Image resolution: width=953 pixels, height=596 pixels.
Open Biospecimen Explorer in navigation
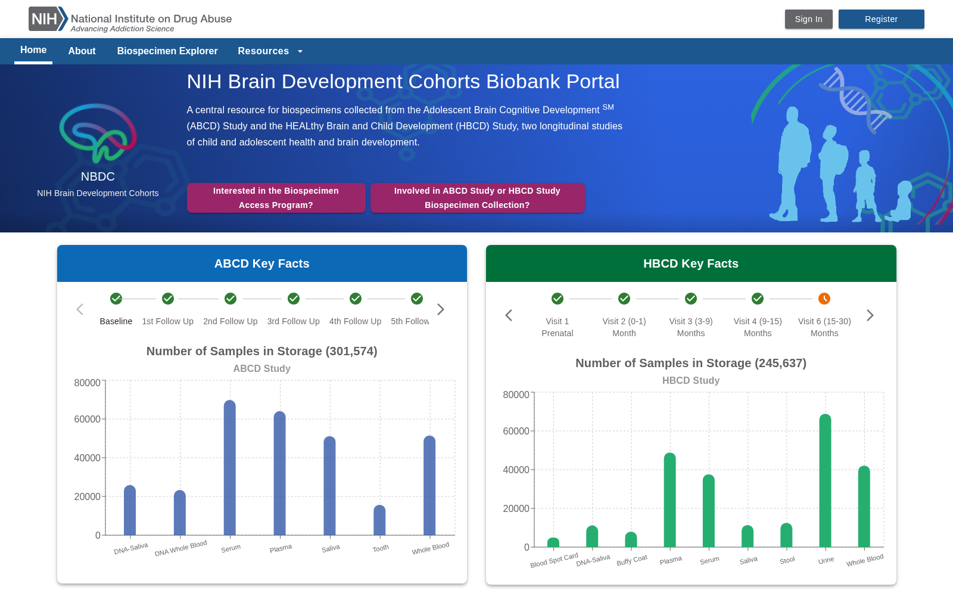click(167, 51)
